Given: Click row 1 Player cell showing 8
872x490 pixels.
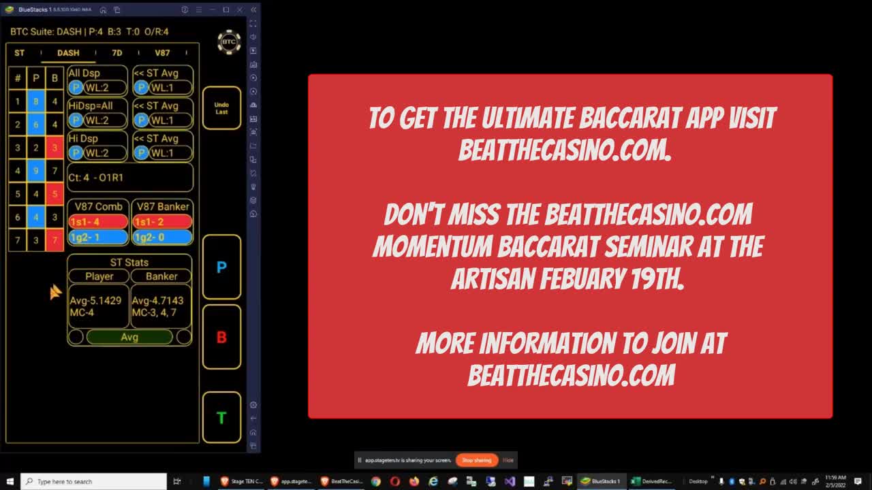Looking at the screenshot, I should pyautogui.click(x=36, y=101).
